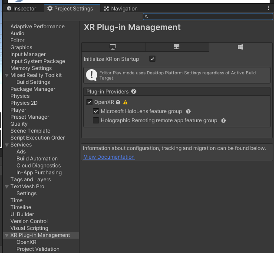
Task: Click the exclamation info icon in notice
Action: click(x=91, y=75)
